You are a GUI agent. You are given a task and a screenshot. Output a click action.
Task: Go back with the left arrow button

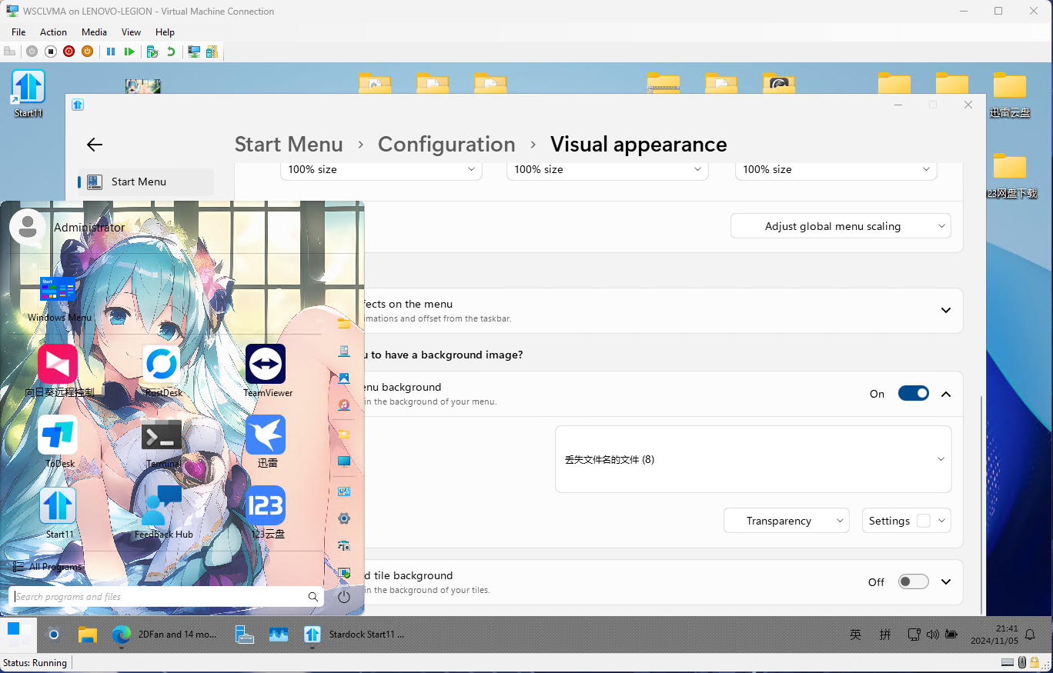[95, 145]
